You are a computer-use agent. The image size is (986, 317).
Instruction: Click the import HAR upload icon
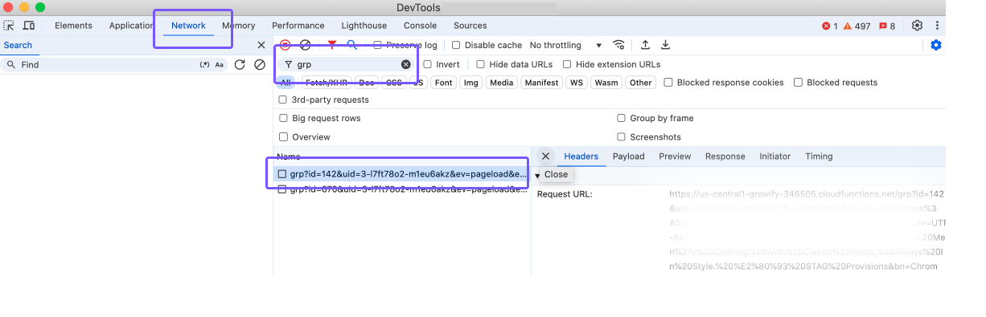[x=645, y=45]
